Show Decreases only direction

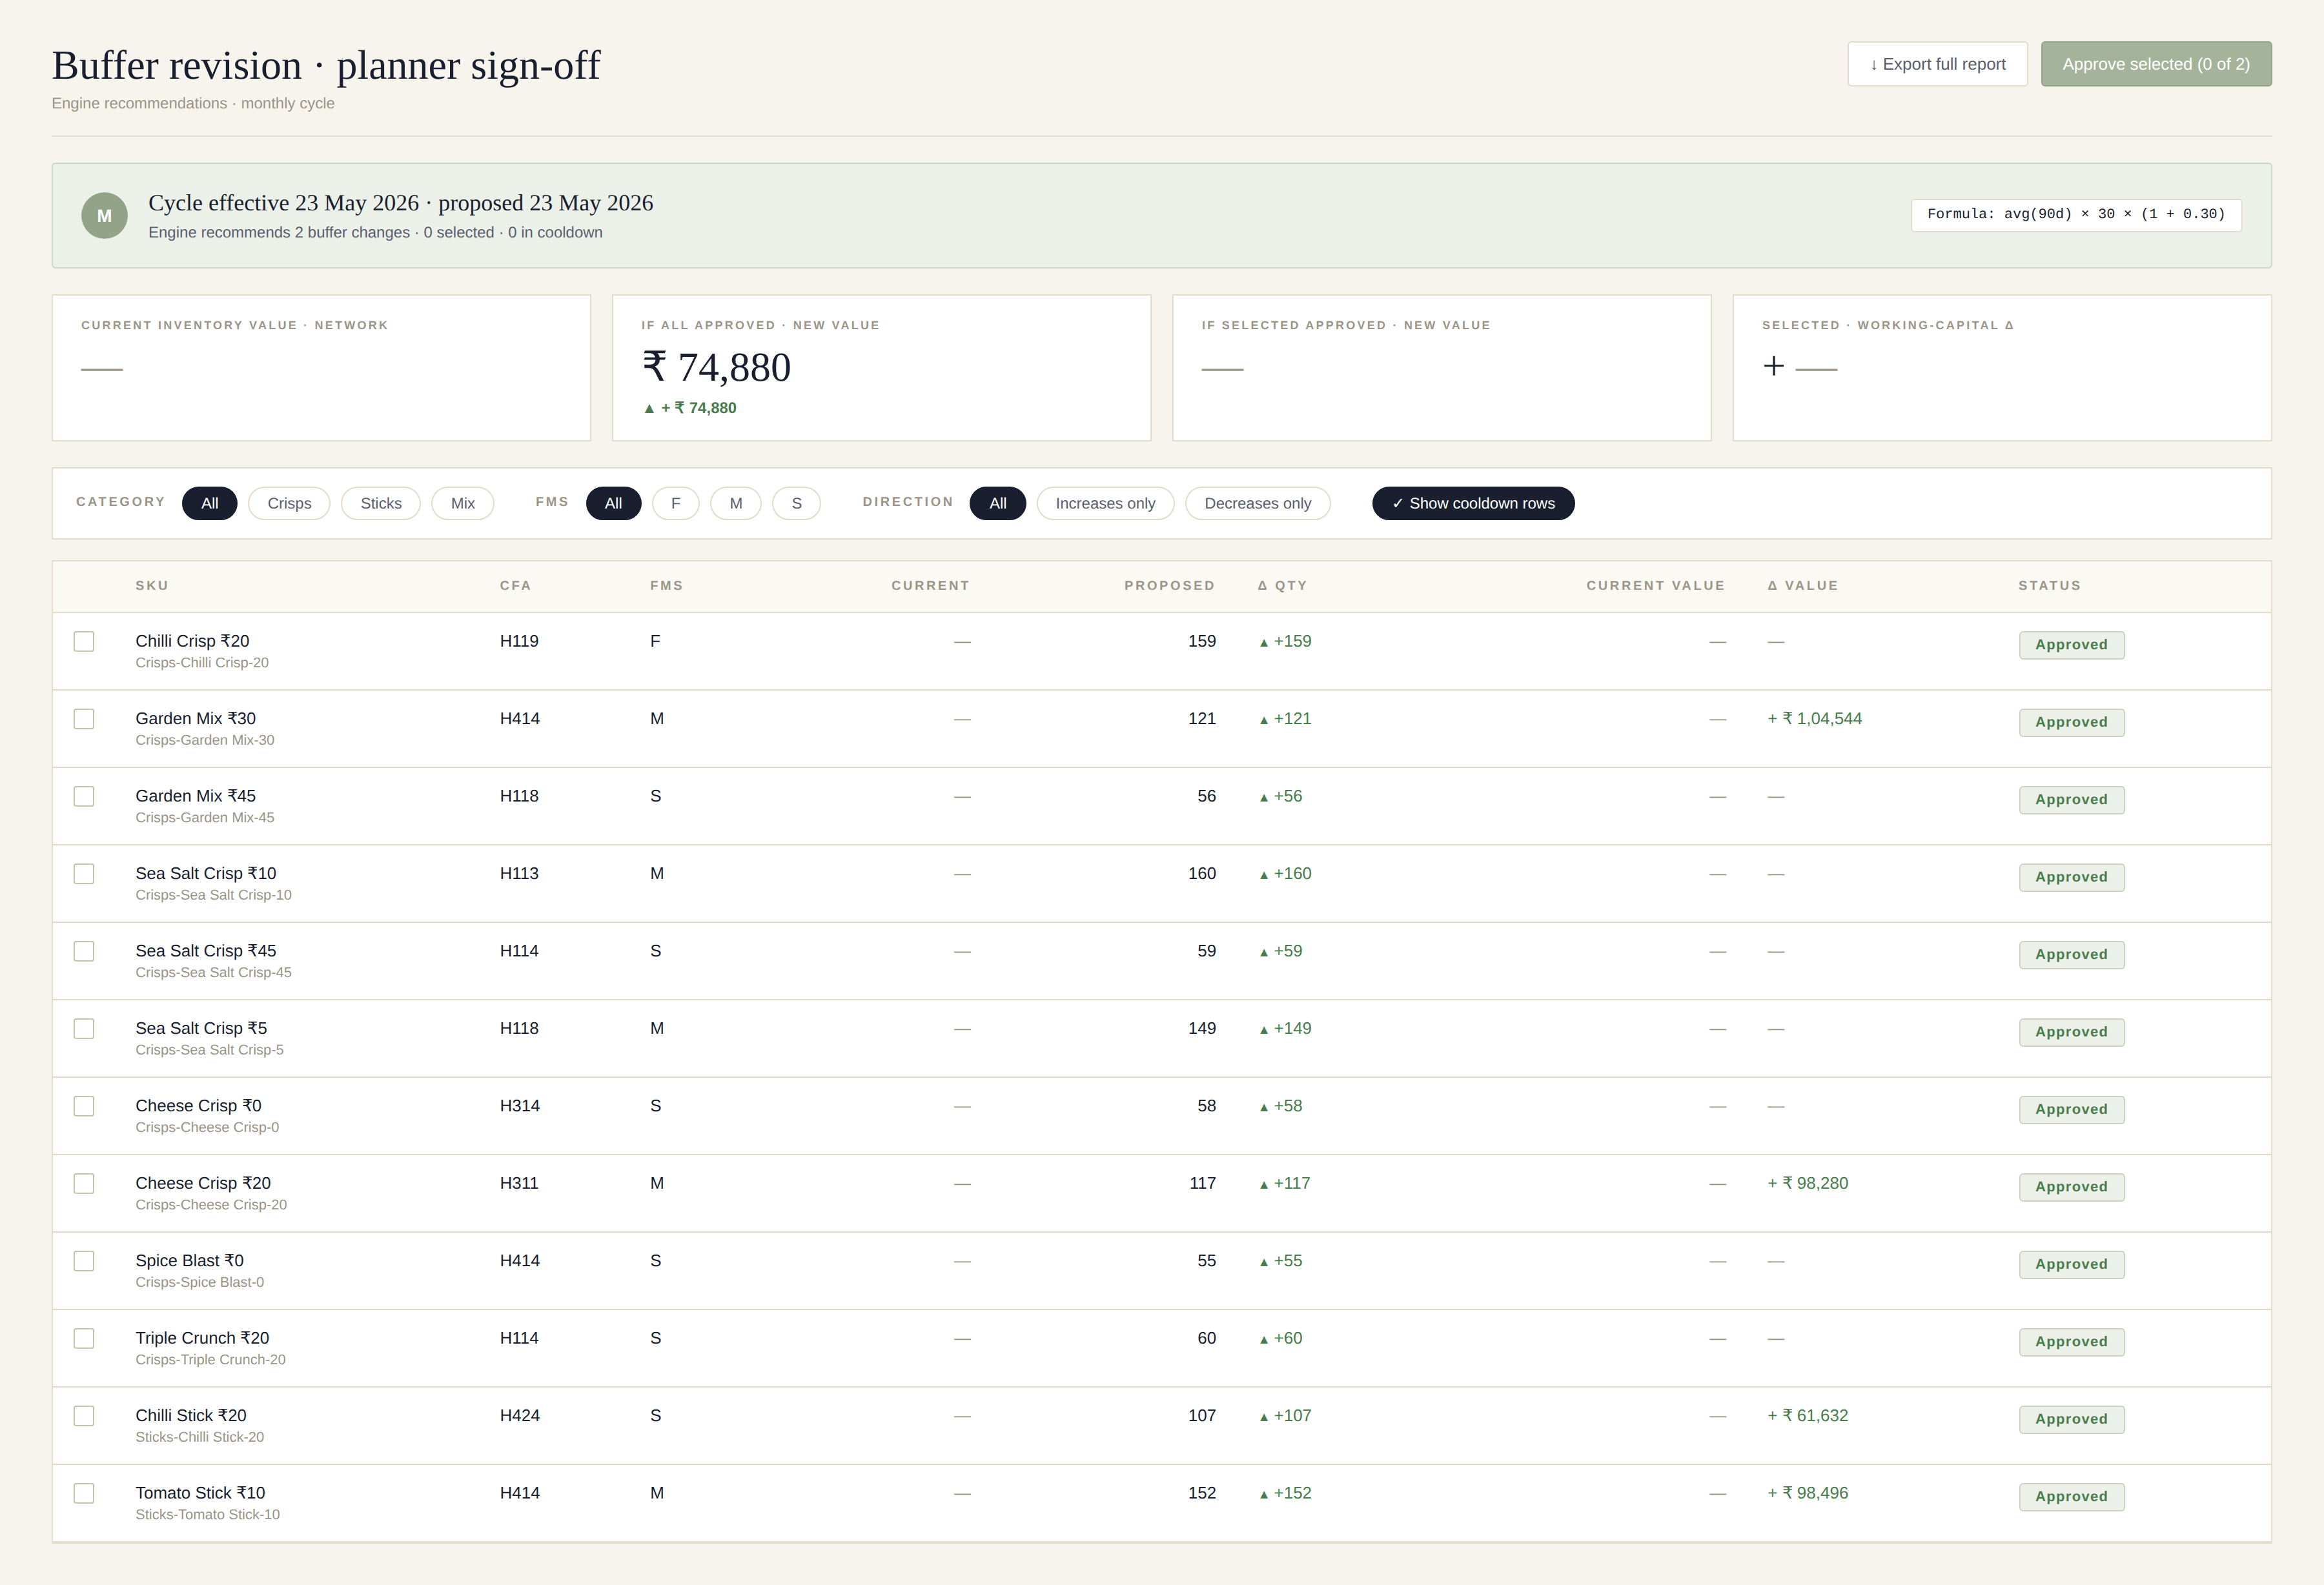[1258, 503]
